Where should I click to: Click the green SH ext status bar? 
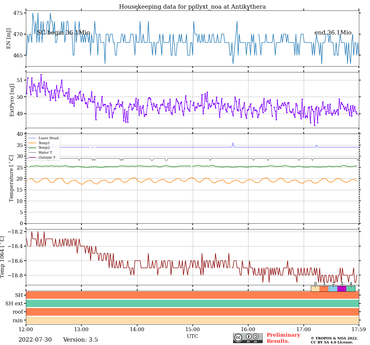tap(192, 303)
